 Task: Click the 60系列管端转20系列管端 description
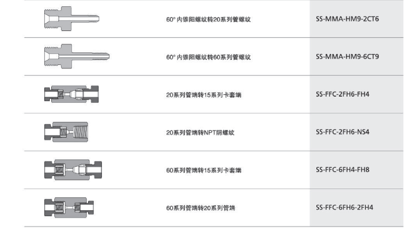200,208
